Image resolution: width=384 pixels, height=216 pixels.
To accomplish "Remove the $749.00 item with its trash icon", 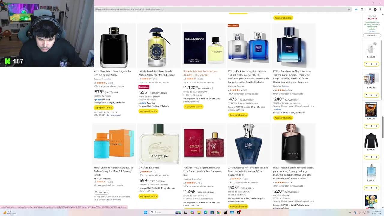I will 366,126.
